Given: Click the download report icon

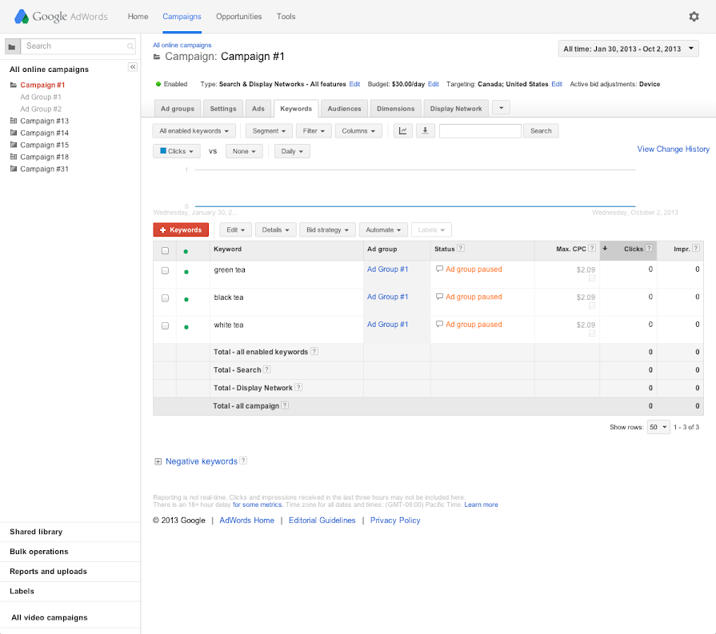Looking at the screenshot, I should (425, 131).
